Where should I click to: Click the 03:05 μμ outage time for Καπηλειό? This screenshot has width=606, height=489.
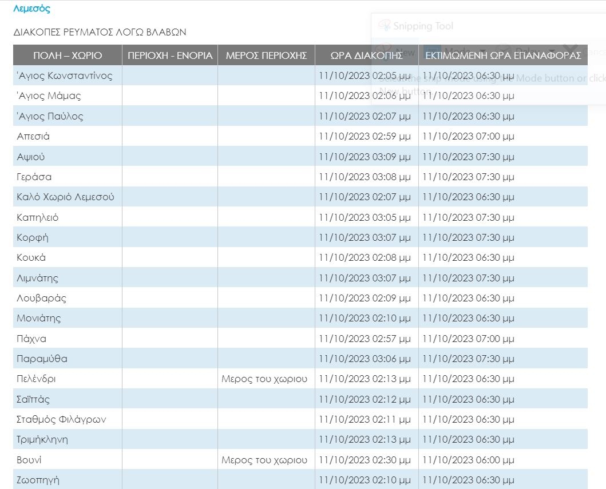365,217
